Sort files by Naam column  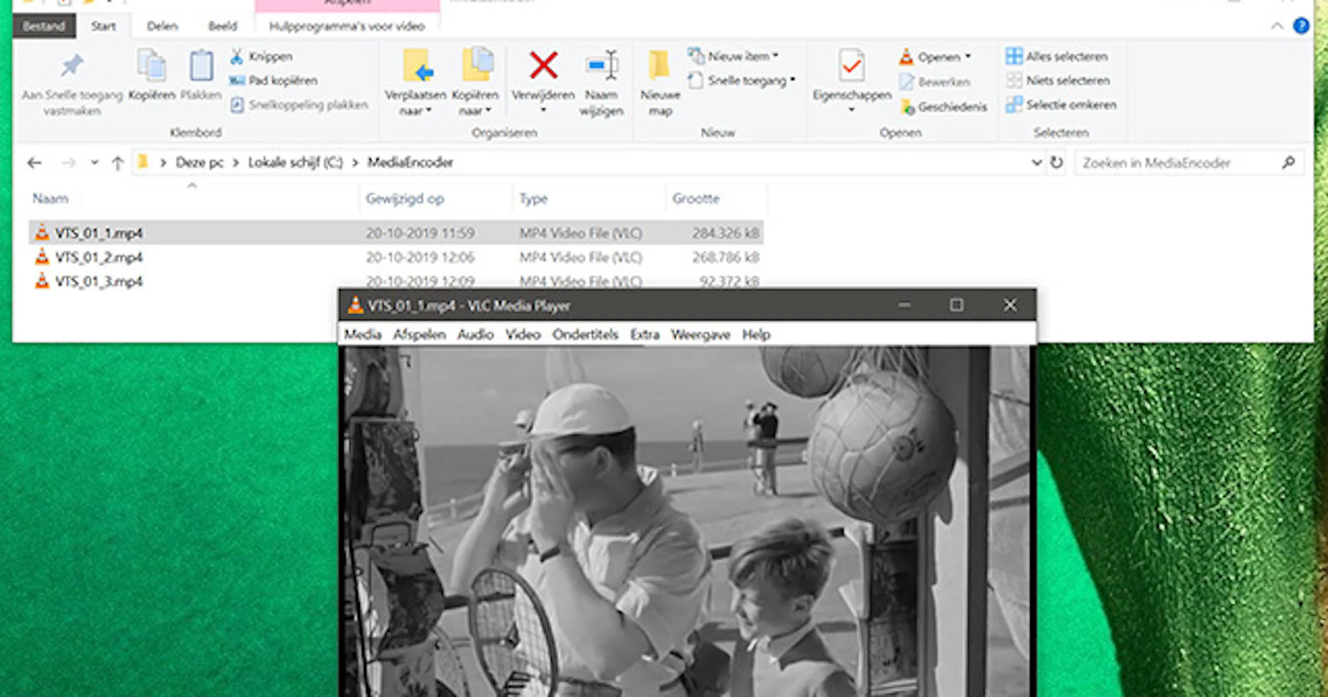coord(50,199)
